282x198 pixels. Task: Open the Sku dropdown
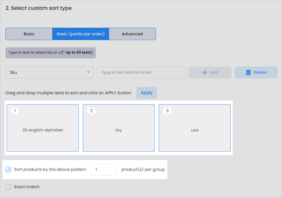[x=50, y=72]
